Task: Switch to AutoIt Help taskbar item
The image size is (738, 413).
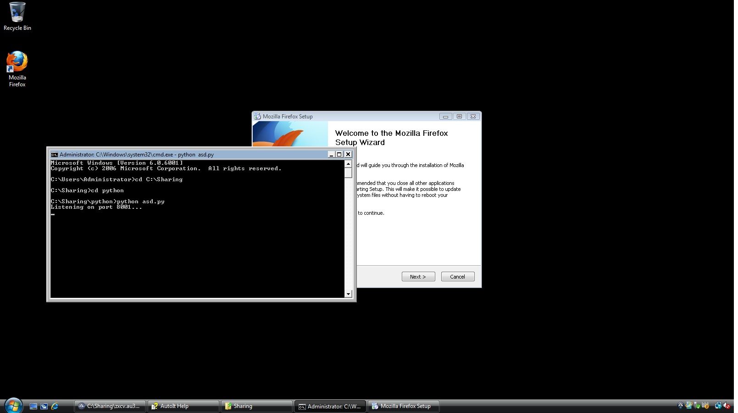Action: pos(183,406)
